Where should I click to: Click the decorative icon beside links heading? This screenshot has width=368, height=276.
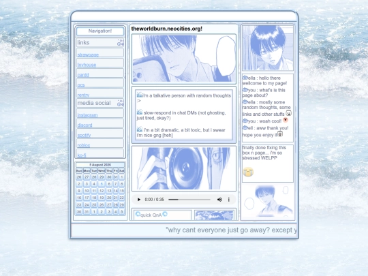(x=121, y=42)
